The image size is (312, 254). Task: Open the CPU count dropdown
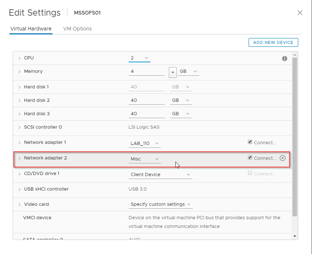(139, 58)
